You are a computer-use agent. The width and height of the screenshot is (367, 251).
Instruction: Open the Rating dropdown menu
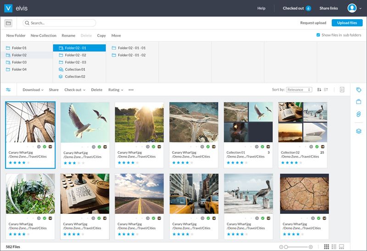116,90
